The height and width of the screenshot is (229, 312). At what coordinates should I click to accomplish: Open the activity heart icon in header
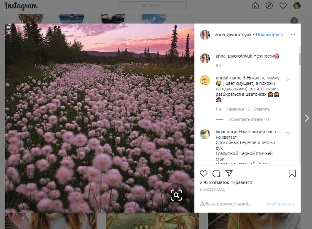click(x=283, y=6)
